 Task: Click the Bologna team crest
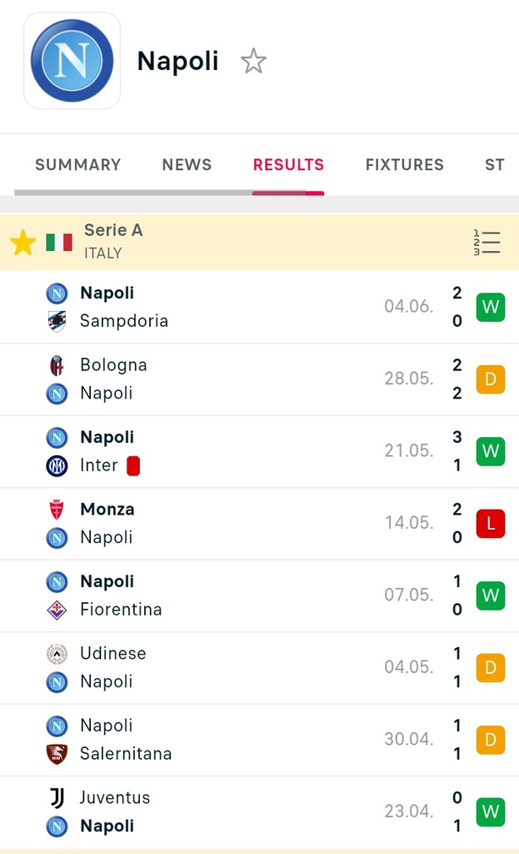(x=57, y=365)
